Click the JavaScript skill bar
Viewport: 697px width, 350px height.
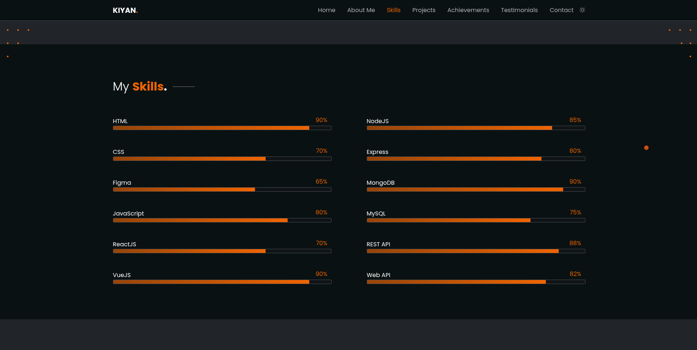point(222,220)
